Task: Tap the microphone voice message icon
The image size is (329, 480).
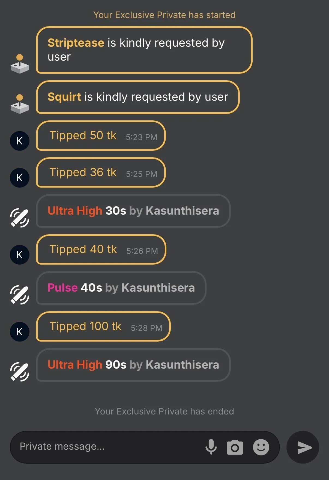Action: pos(211,447)
